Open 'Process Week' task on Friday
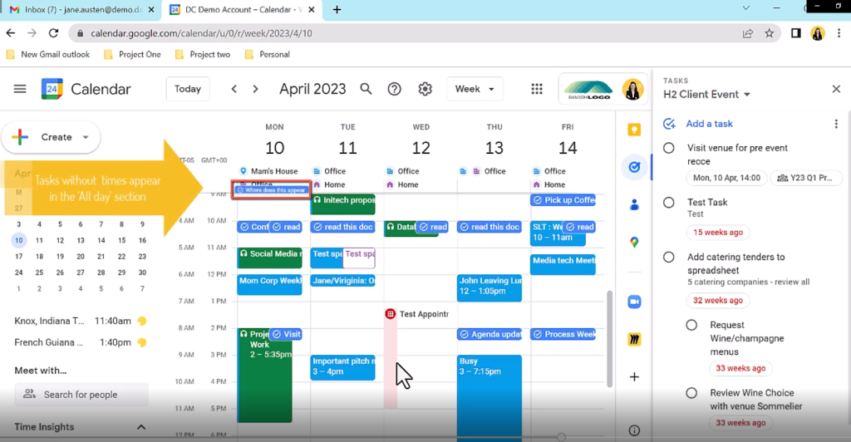Screen dimensions: 851x442 [563, 334]
